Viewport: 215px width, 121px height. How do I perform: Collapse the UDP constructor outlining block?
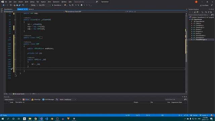click(x=15, y=59)
